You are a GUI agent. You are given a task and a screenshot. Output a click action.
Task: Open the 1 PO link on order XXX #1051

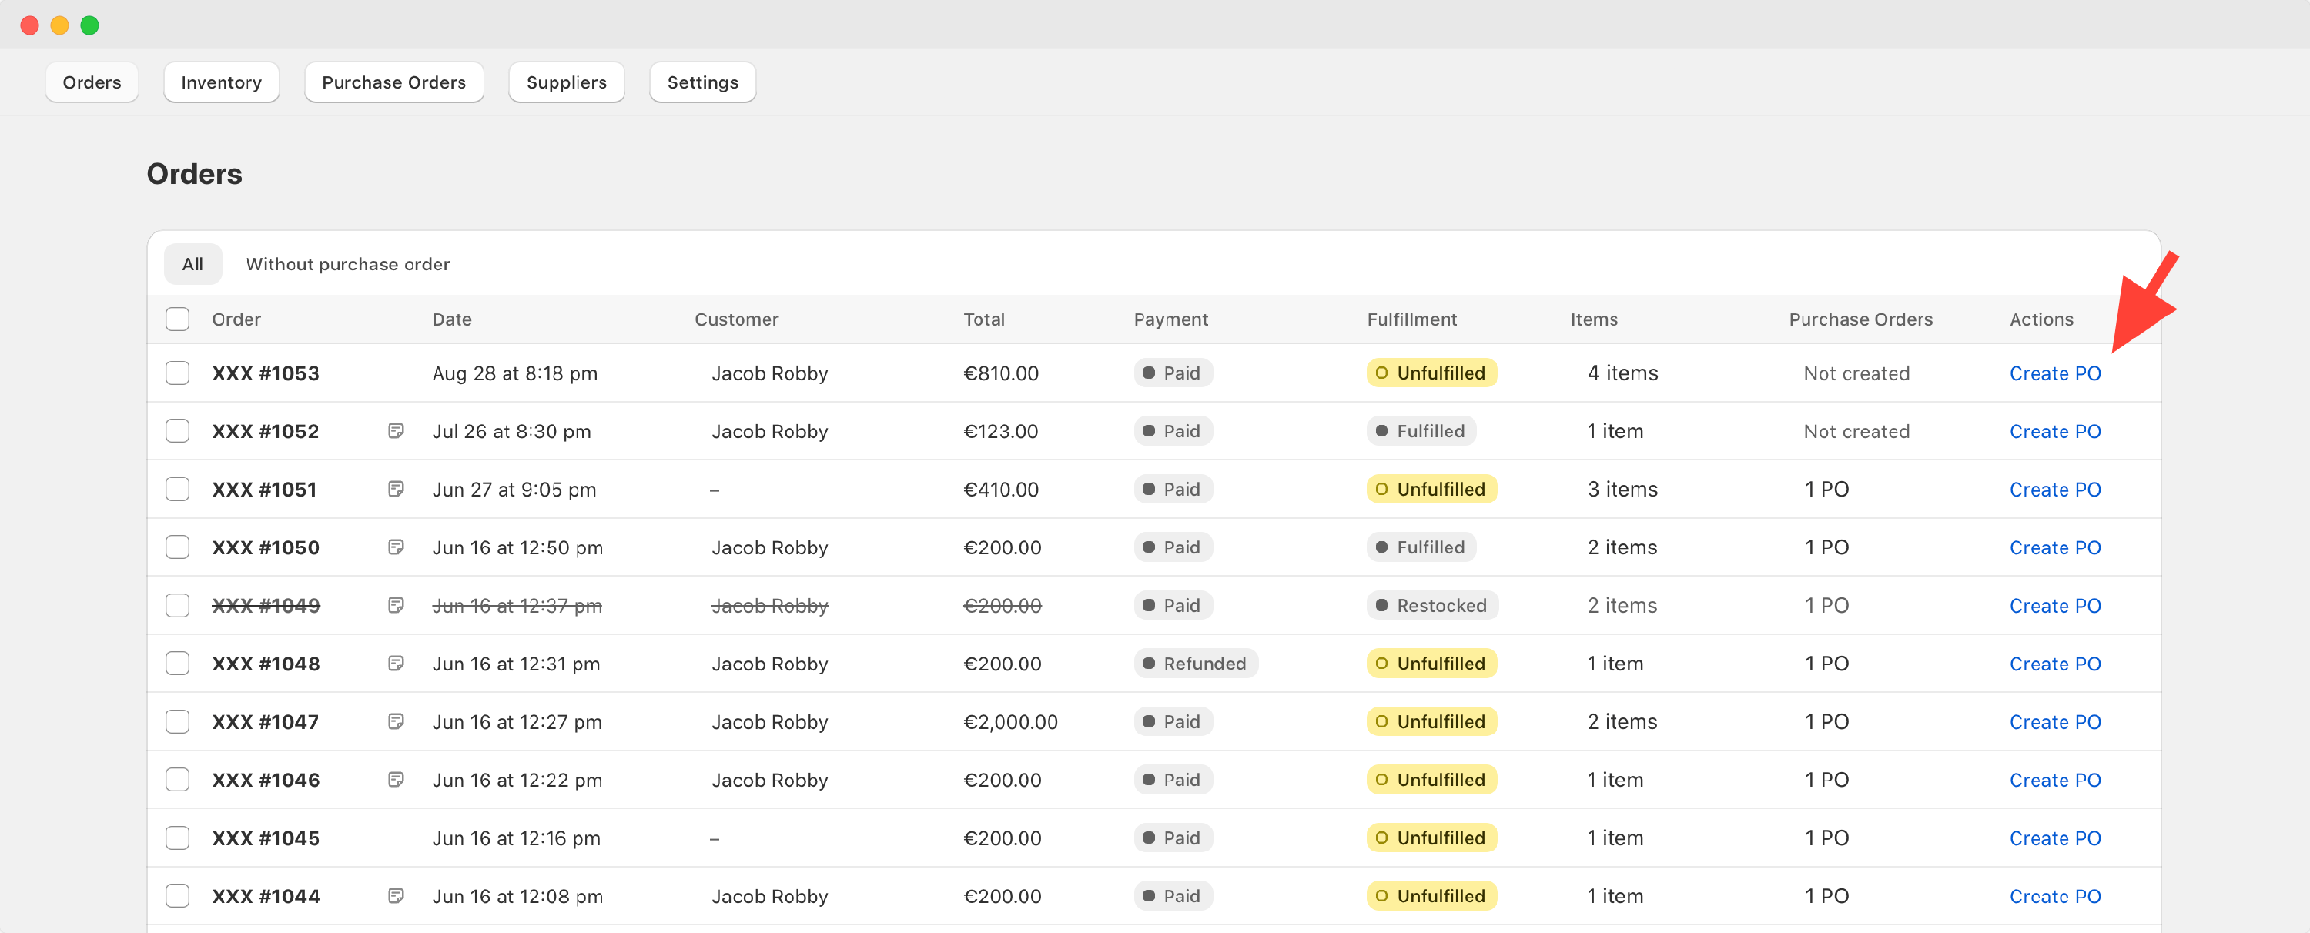(1827, 489)
